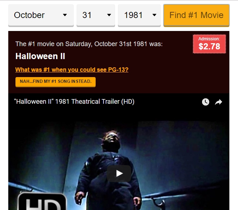Screen dimensions: 238x210
Task: Play the Halloween II trailer video
Action: [x=119, y=174]
